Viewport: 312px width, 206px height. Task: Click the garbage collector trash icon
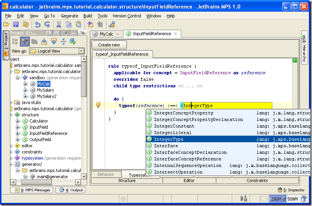click(304, 199)
